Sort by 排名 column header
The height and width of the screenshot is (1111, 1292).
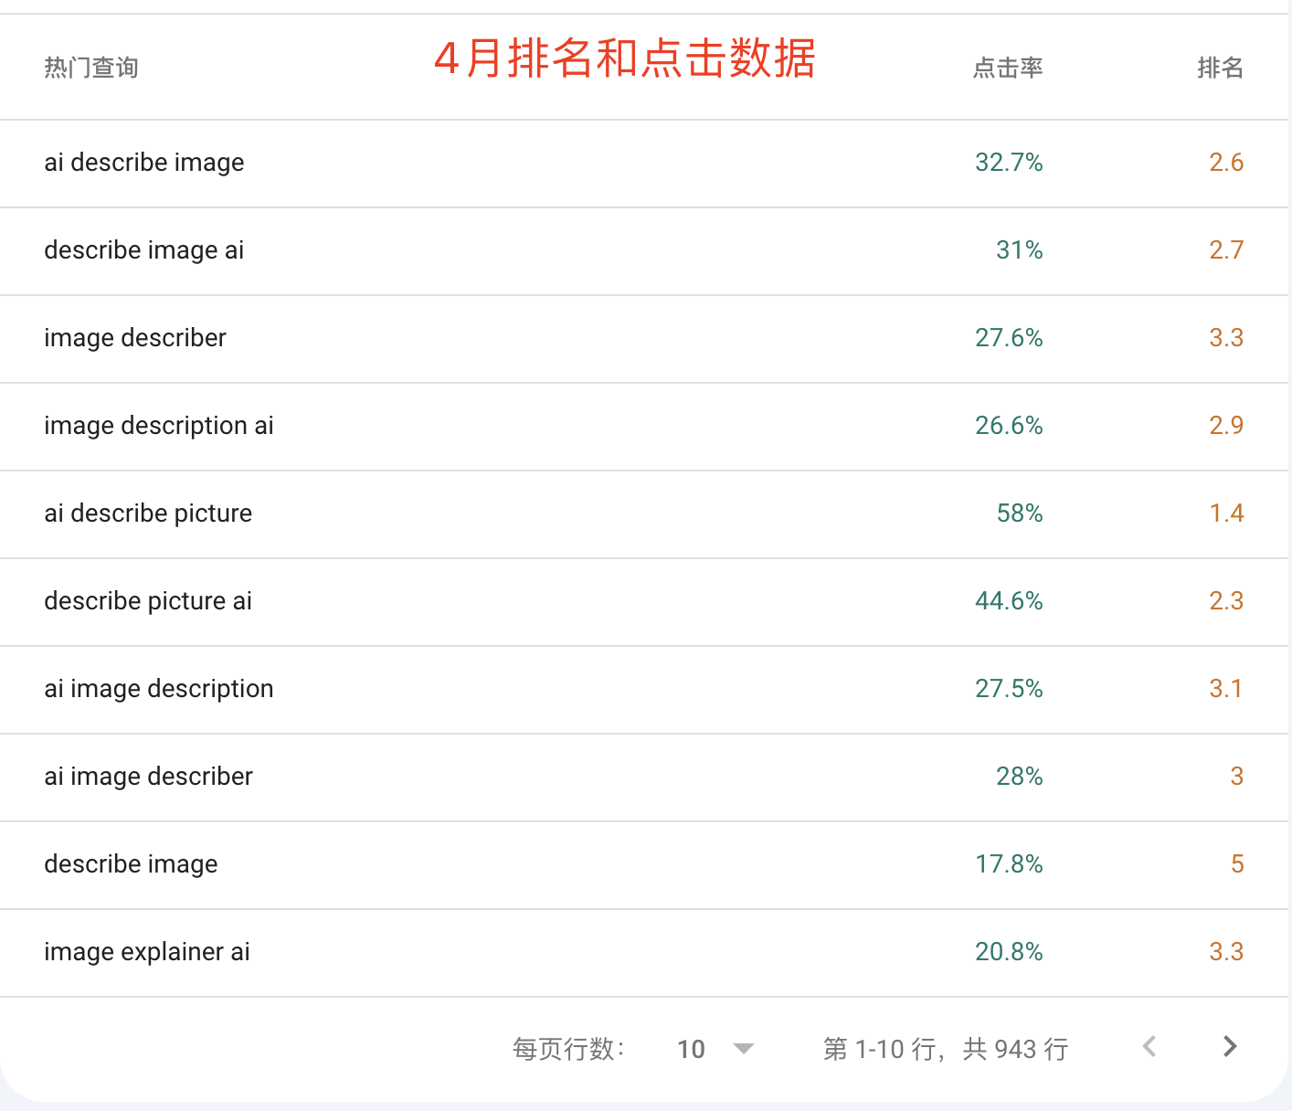coord(1221,68)
